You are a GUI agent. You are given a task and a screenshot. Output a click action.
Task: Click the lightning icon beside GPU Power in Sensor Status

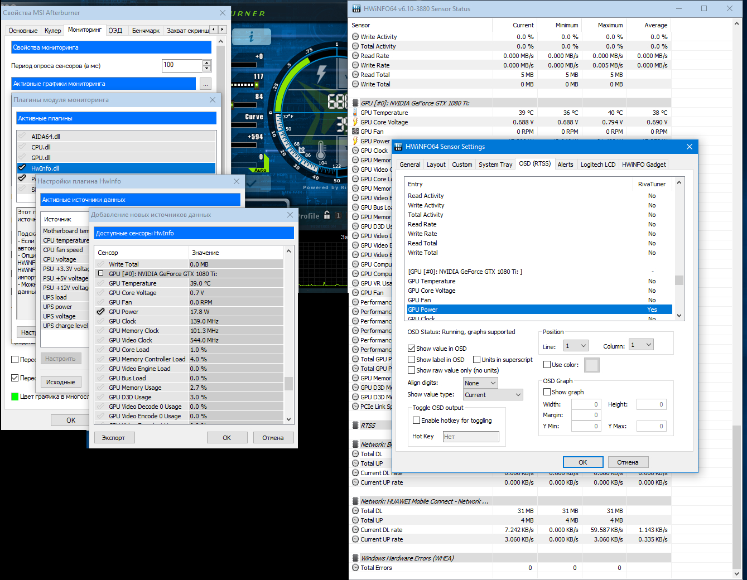[355, 141]
